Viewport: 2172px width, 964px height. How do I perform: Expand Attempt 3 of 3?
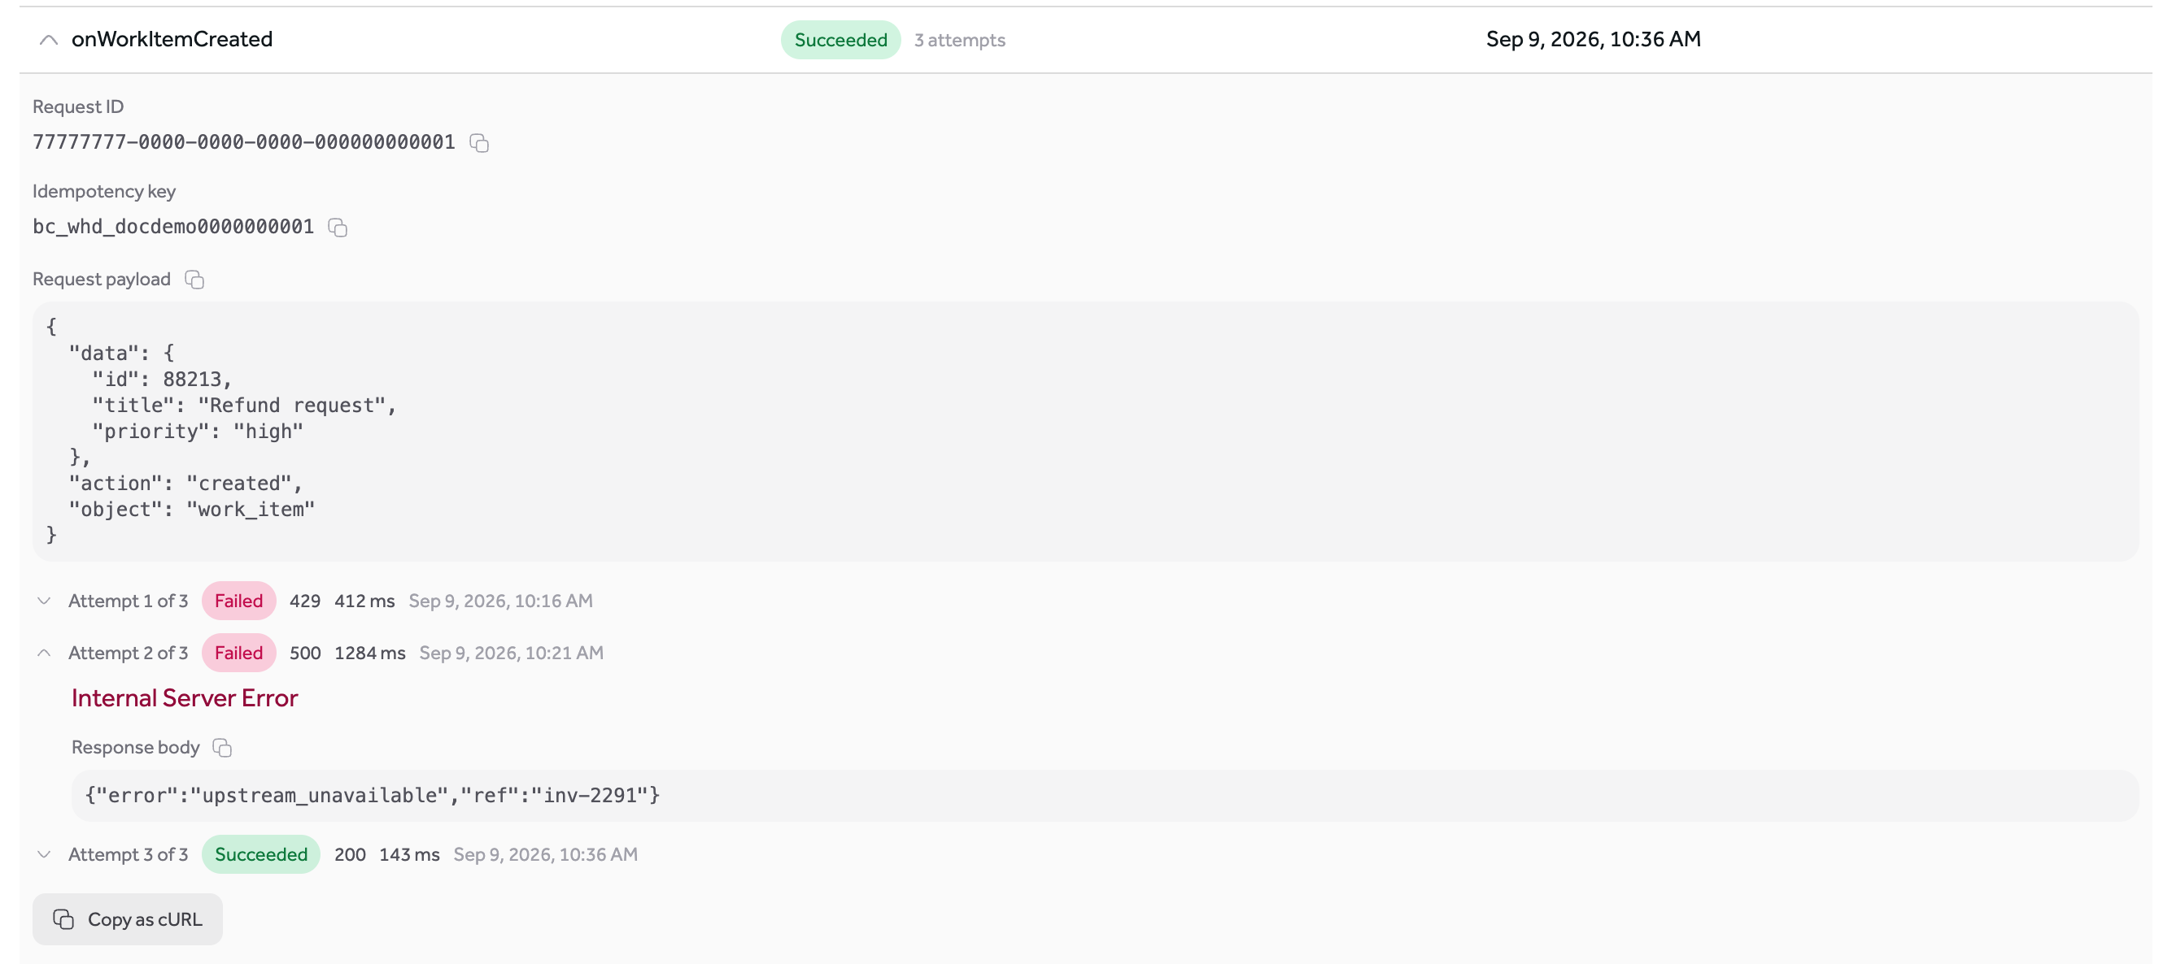click(44, 854)
